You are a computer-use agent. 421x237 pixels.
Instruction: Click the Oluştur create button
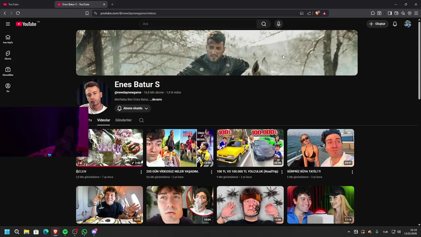pyautogui.click(x=378, y=24)
